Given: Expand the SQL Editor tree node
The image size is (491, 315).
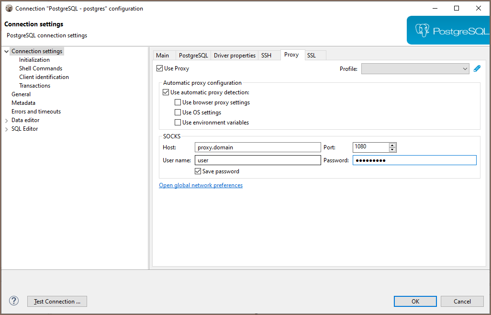Looking at the screenshot, I should (7, 129).
